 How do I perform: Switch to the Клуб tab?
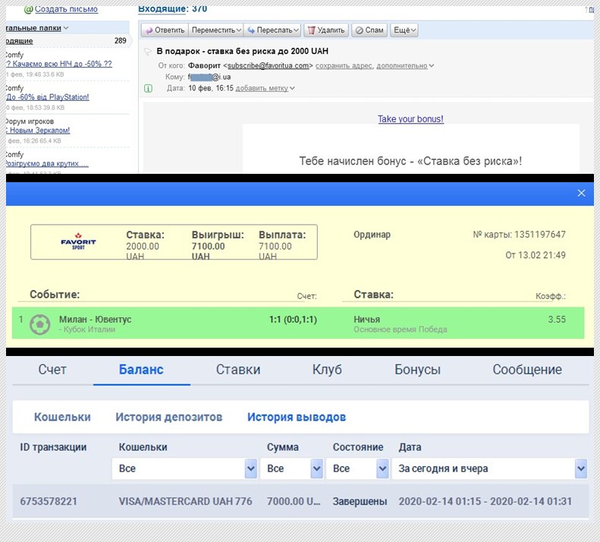[327, 370]
